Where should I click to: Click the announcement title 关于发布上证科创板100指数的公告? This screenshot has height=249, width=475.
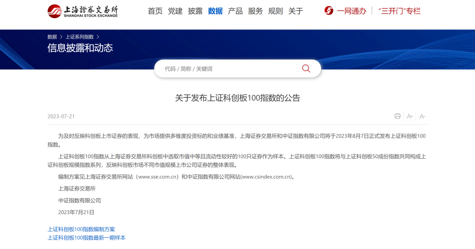pos(237,98)
